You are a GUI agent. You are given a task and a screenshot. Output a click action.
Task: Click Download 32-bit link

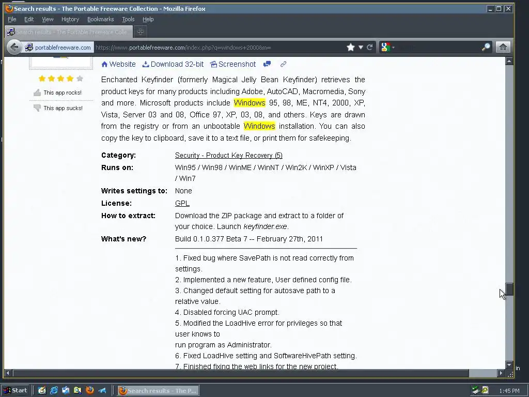(173, 64)
